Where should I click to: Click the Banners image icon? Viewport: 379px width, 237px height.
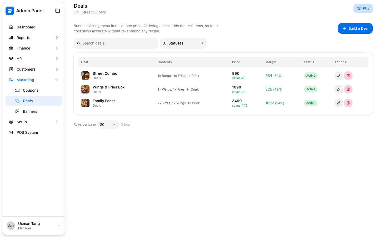pyautogui.click(x=17, y=111)
